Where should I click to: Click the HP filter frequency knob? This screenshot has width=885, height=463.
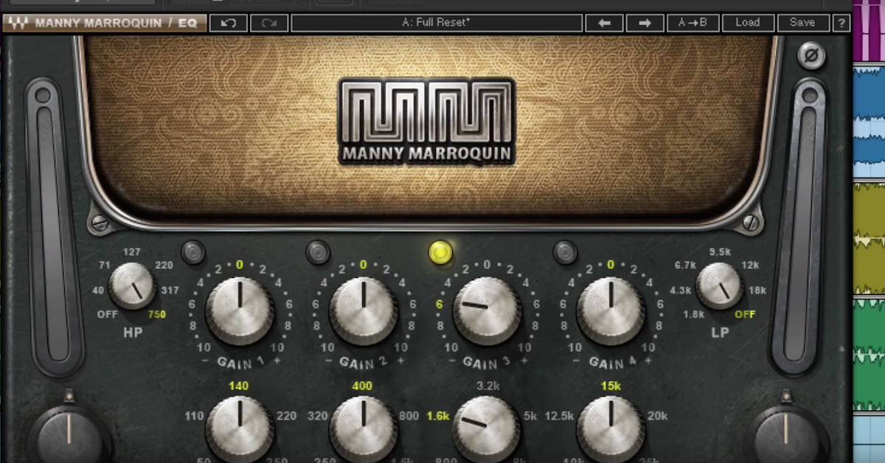point(132,286)
